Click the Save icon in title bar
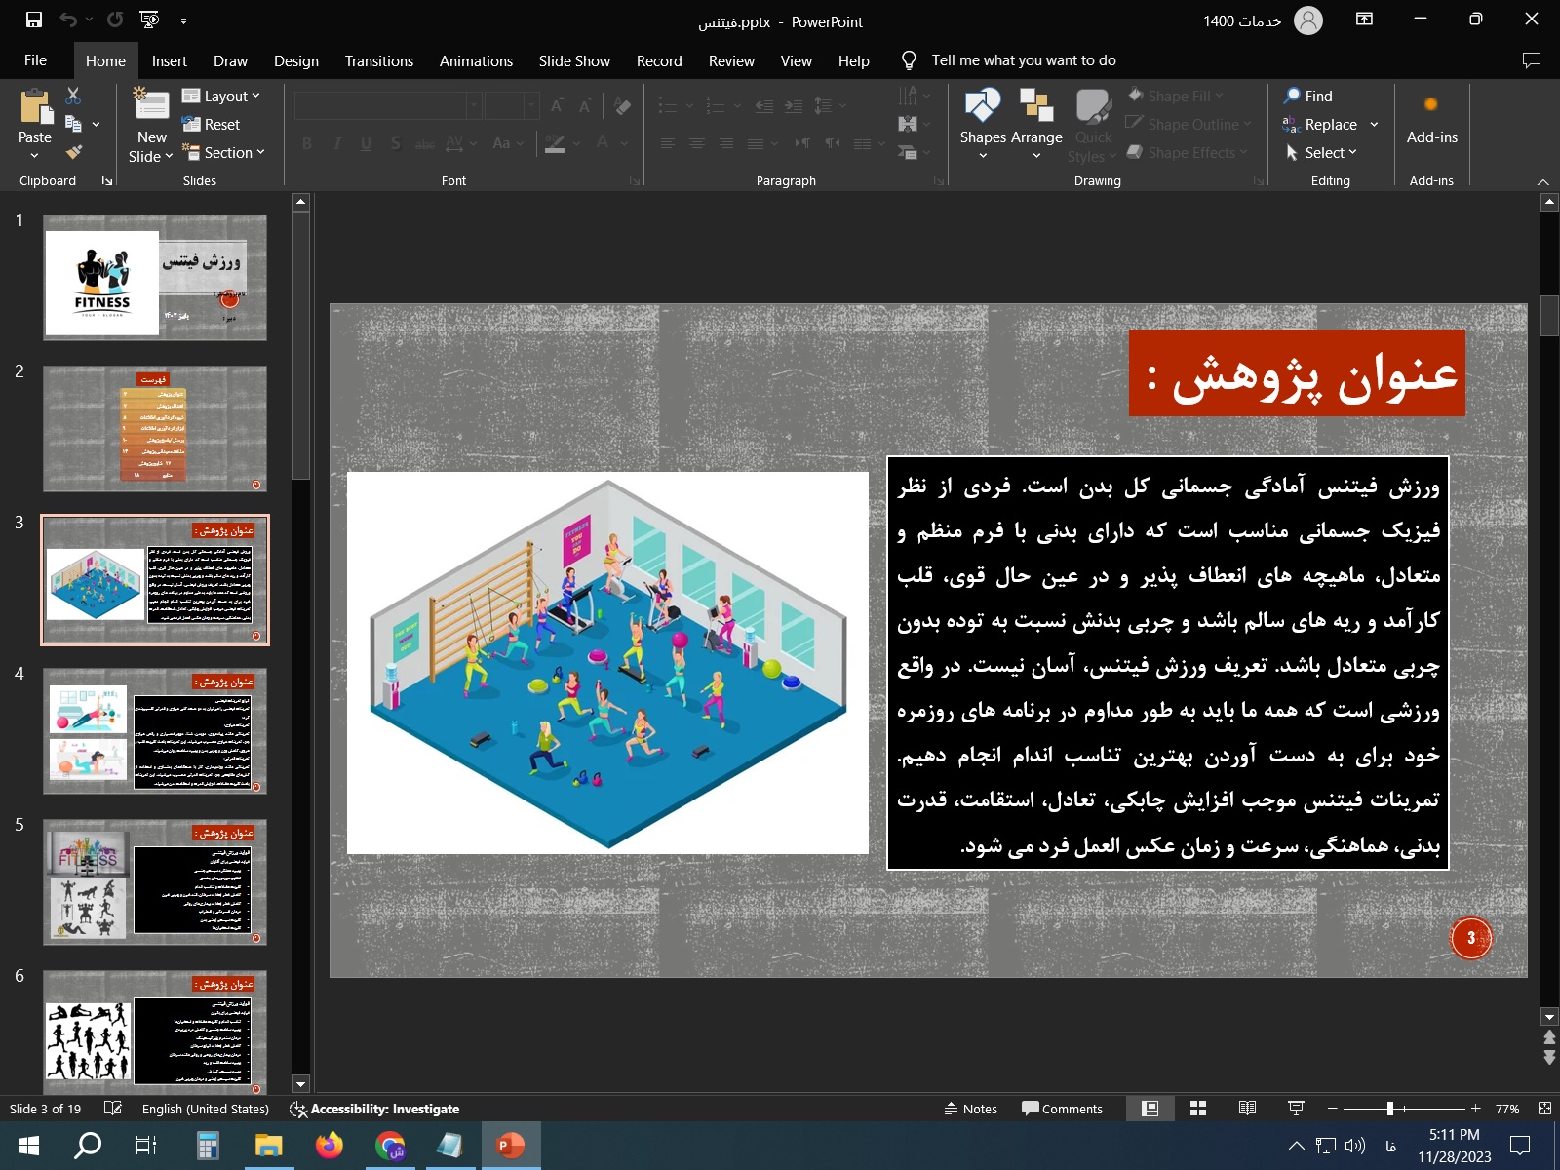Image resolution: width=1560 pixels, height=1170 pixels. (33, 19)
